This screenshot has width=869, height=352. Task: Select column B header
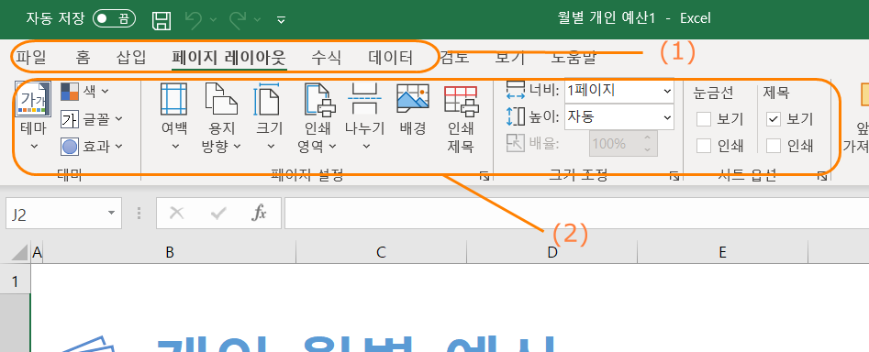[x=170, y=253]
